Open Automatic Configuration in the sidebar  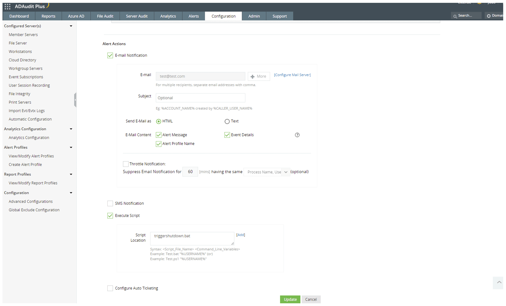pyautogui.click(x=30, y=119)
